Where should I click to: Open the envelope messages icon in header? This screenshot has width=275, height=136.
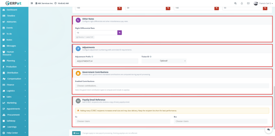(x=248, y=3)
